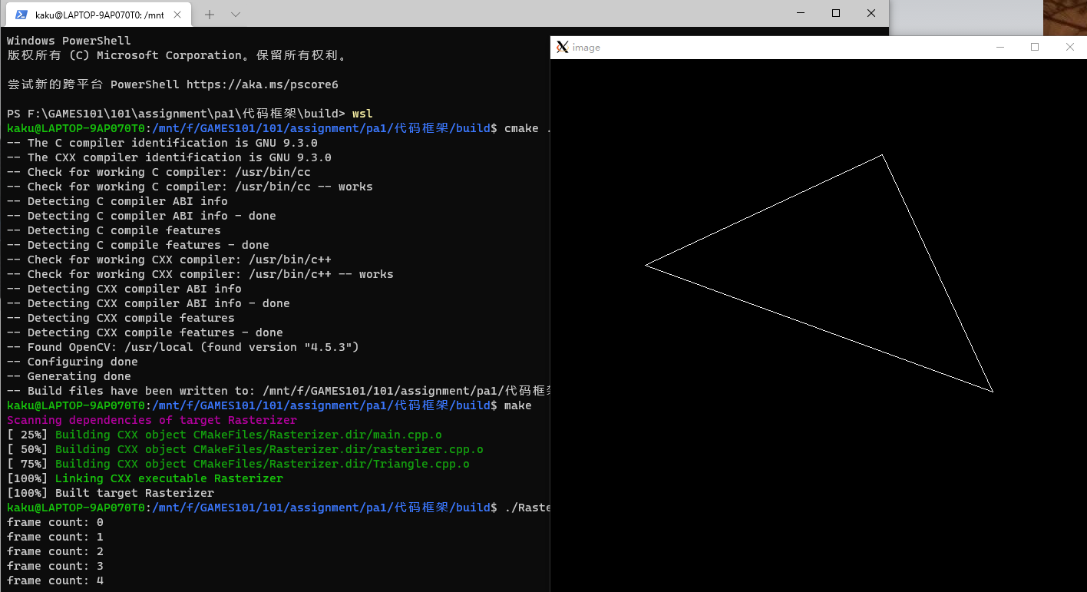Click the 'Linking CXX executable Rasterizer' line

(169, 478)
